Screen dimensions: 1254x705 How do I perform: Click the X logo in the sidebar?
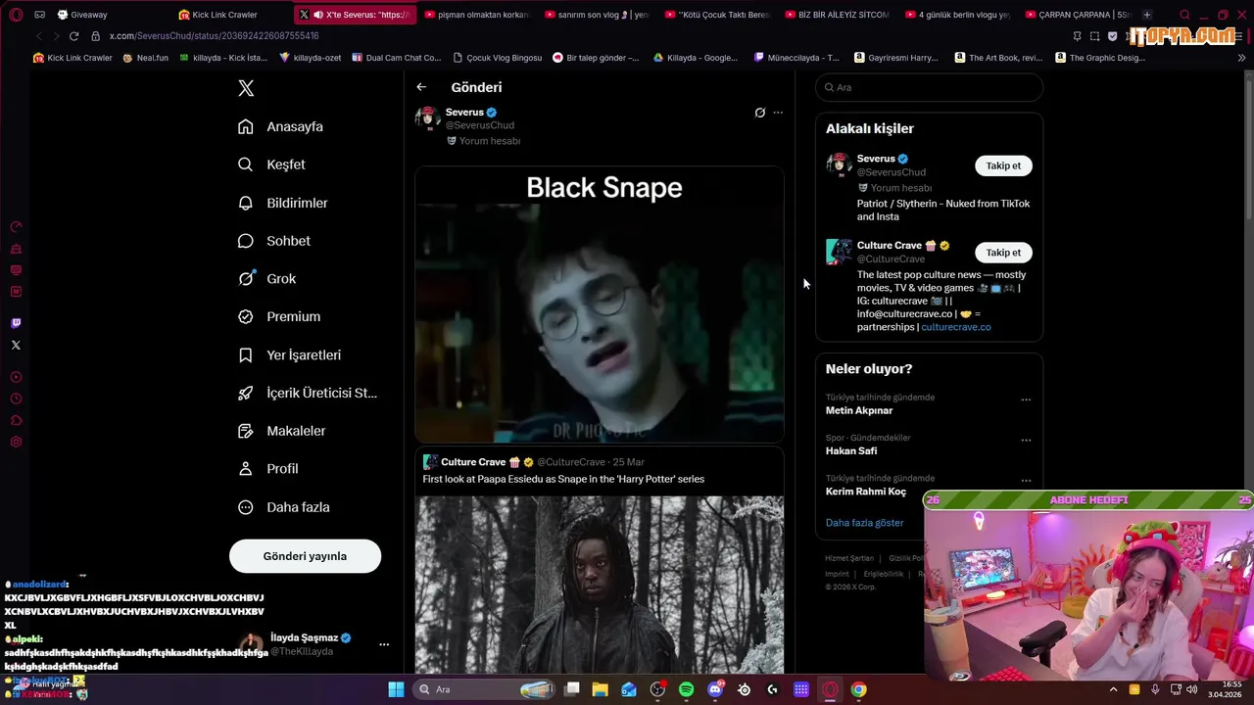point(246,88)
